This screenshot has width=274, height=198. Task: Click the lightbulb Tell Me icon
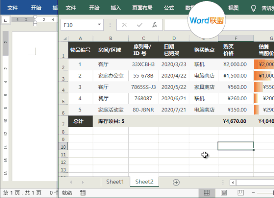point(253,8)
